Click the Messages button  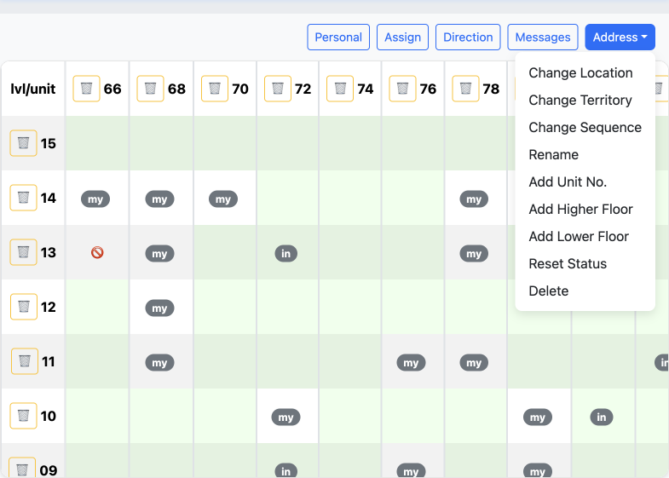point(543,37)
